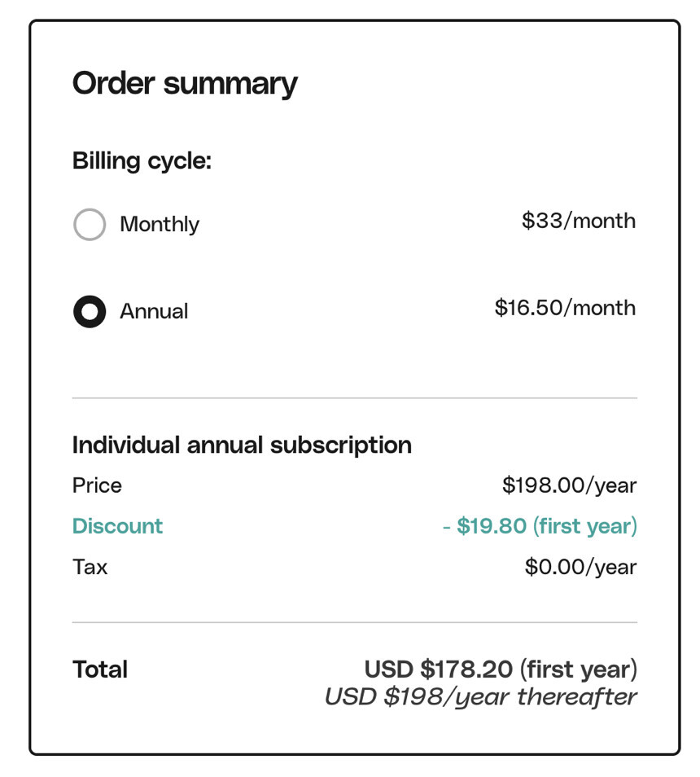Click the $198.00/year price amount
700x777 pixels.
[569, 486]
